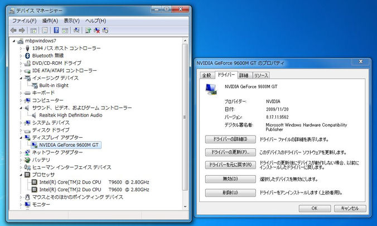Scan for hardware changes toolbar icon
The height and width of the screenshot is (226, 377).
pos(76,30)
